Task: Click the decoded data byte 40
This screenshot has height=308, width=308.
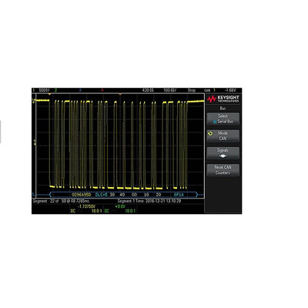Action: pos(122,195)
